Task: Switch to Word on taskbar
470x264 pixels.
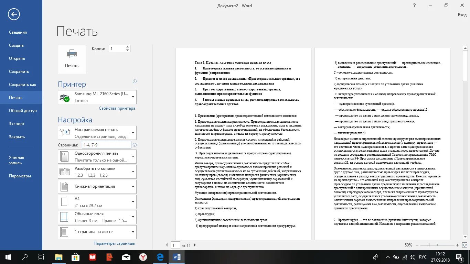Action: pos(177,257)
